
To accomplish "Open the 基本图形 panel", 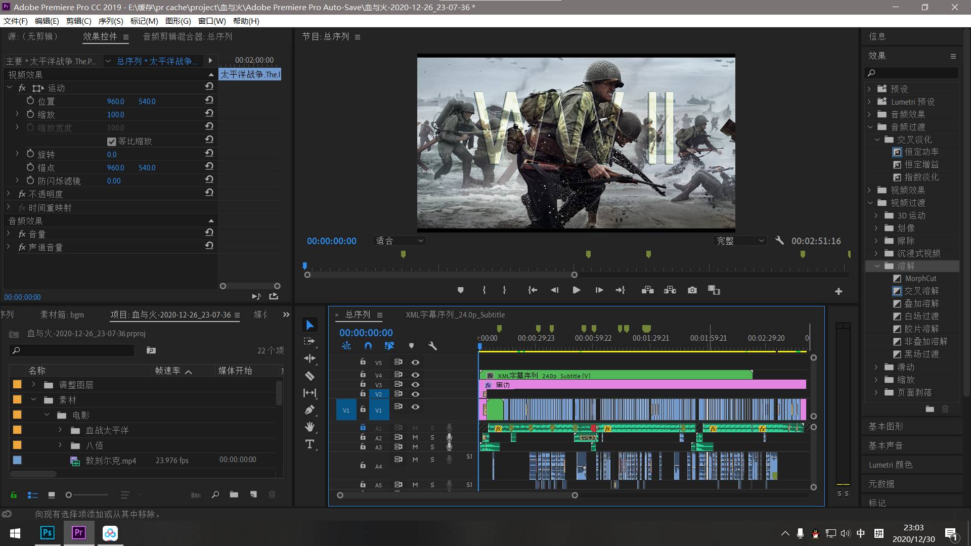I will 886,426.
